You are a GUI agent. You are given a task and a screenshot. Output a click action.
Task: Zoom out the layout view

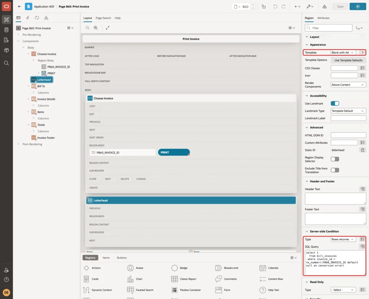click(88, 28)
